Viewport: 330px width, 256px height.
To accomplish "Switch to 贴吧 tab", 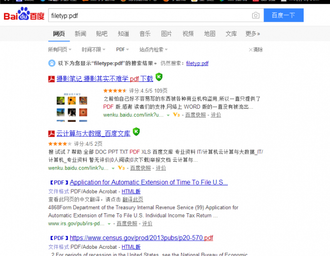I will point(102,33).
